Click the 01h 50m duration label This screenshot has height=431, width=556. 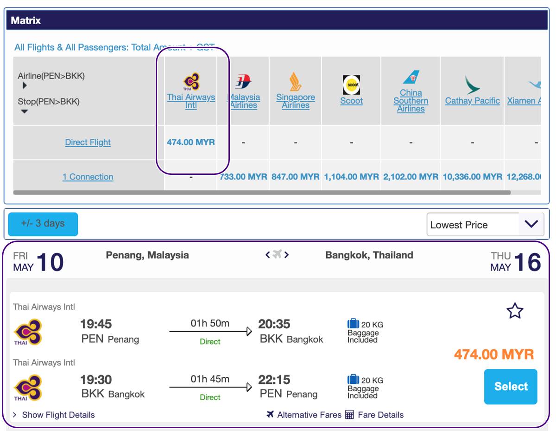click(x=210, y=324)
